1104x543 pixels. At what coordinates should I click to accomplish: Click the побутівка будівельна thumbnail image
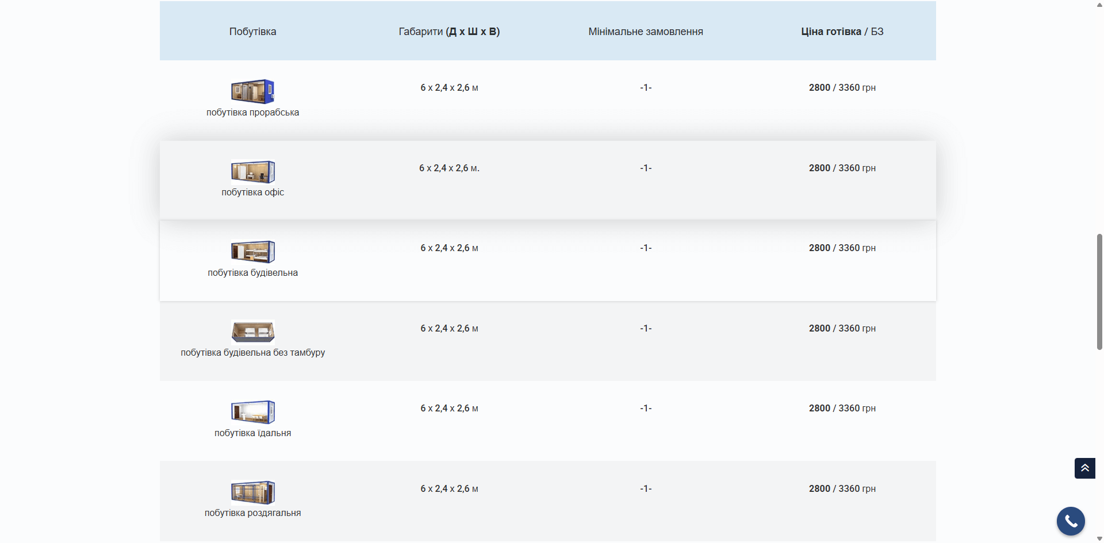252,252
